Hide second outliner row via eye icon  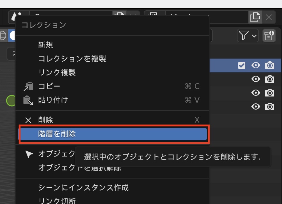255,79
